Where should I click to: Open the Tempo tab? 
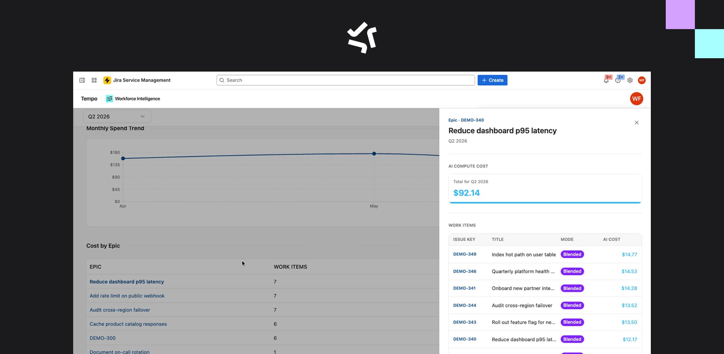pyautogui.click(x=89, y=99)
